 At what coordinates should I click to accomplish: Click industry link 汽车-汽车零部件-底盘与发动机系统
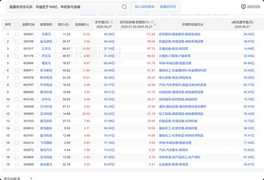click(x=183, y=85)
